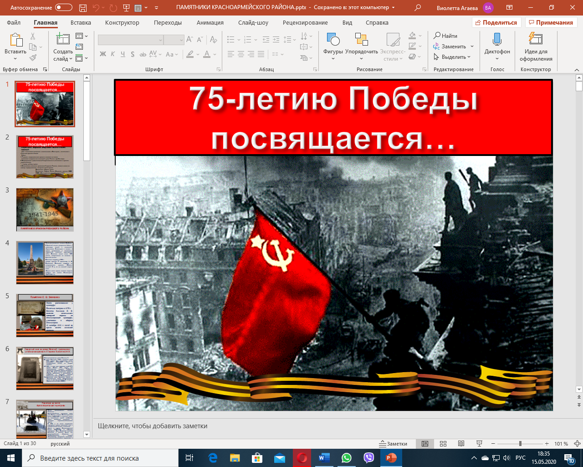Open the Replace (Заменить) dropdown arrow
This screenshot has width=583, height=467.
472,47
